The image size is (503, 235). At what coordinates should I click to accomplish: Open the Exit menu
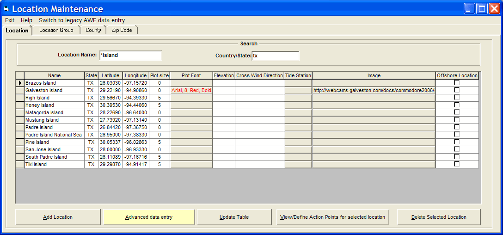pos(10,20)
